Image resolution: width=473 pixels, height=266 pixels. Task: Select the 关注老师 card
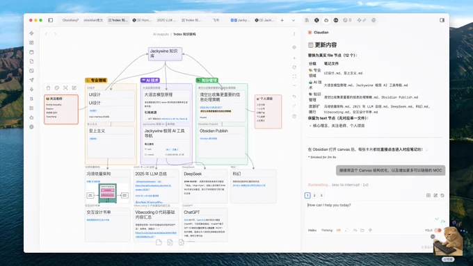pos(61,109)
